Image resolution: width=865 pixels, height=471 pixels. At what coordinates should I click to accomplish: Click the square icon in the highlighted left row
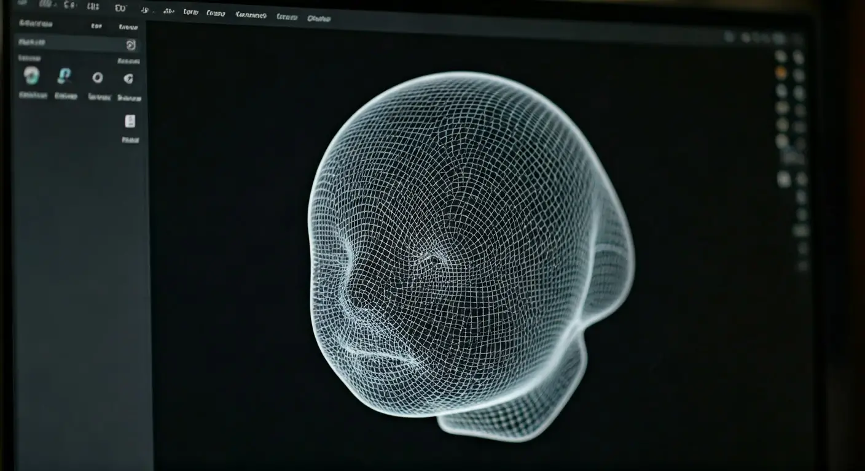[x=130, y=45]
